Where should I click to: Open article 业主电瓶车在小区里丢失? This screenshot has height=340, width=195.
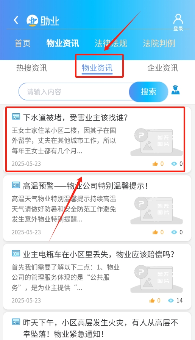click(x=97, y=276)
